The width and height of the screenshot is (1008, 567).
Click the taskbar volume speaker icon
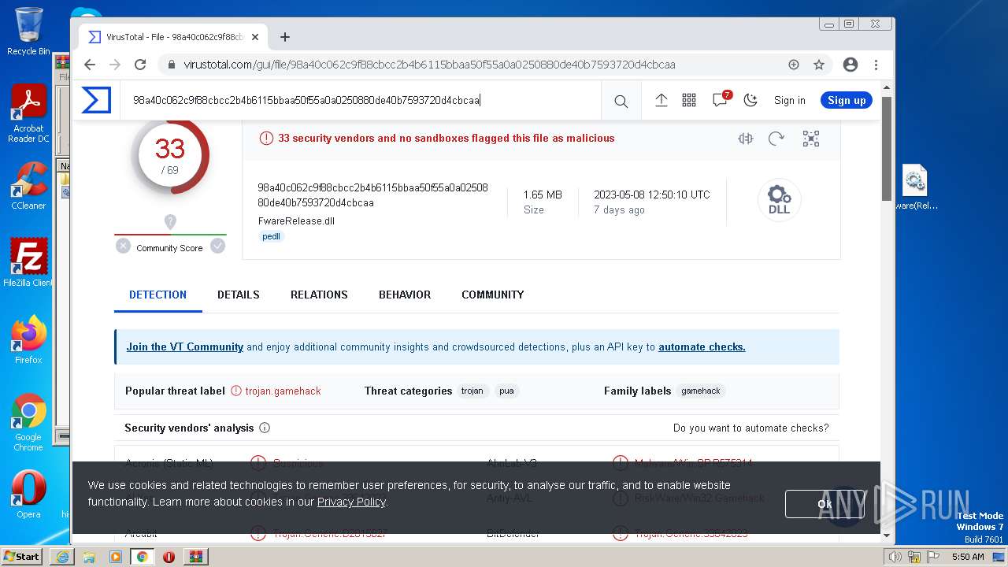tap(895, 557)
